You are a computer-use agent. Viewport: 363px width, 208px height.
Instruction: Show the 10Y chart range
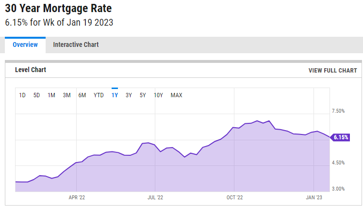pos(158,95)
